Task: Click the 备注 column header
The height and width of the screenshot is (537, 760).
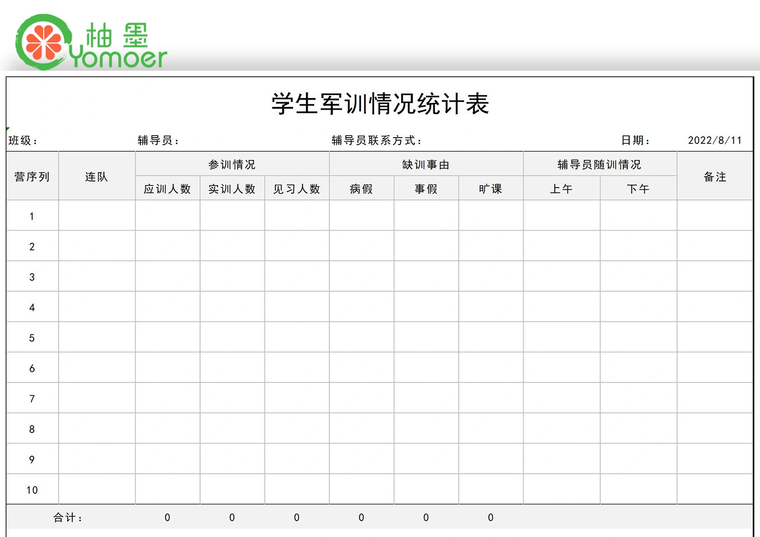Action: point(715,177)
